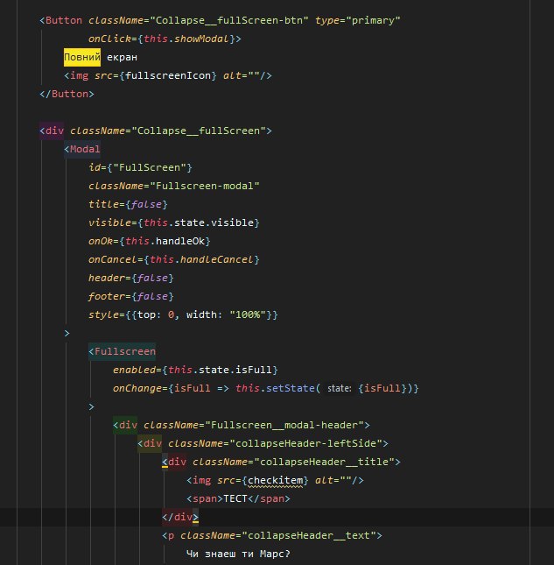Click the opening <Fullscreen tag
This screenshot has width=554, height=565.
point(122,351)
